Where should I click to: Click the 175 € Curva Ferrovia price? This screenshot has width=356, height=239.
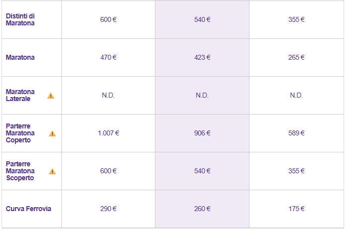coord(296,209)
